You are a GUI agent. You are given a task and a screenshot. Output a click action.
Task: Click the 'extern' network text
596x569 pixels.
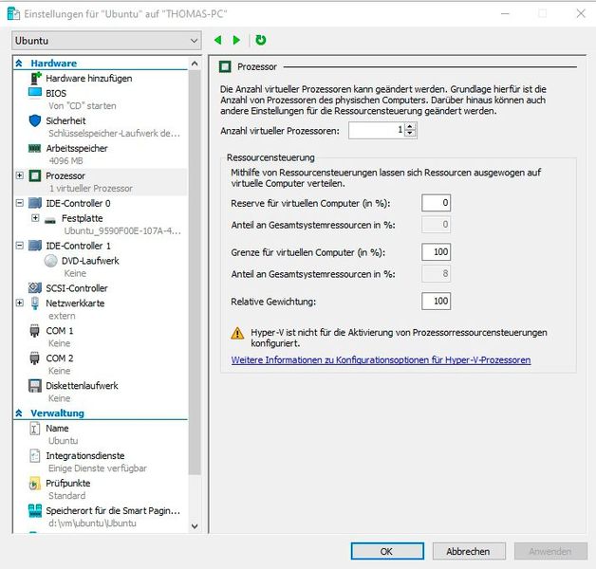click(62, 316)
